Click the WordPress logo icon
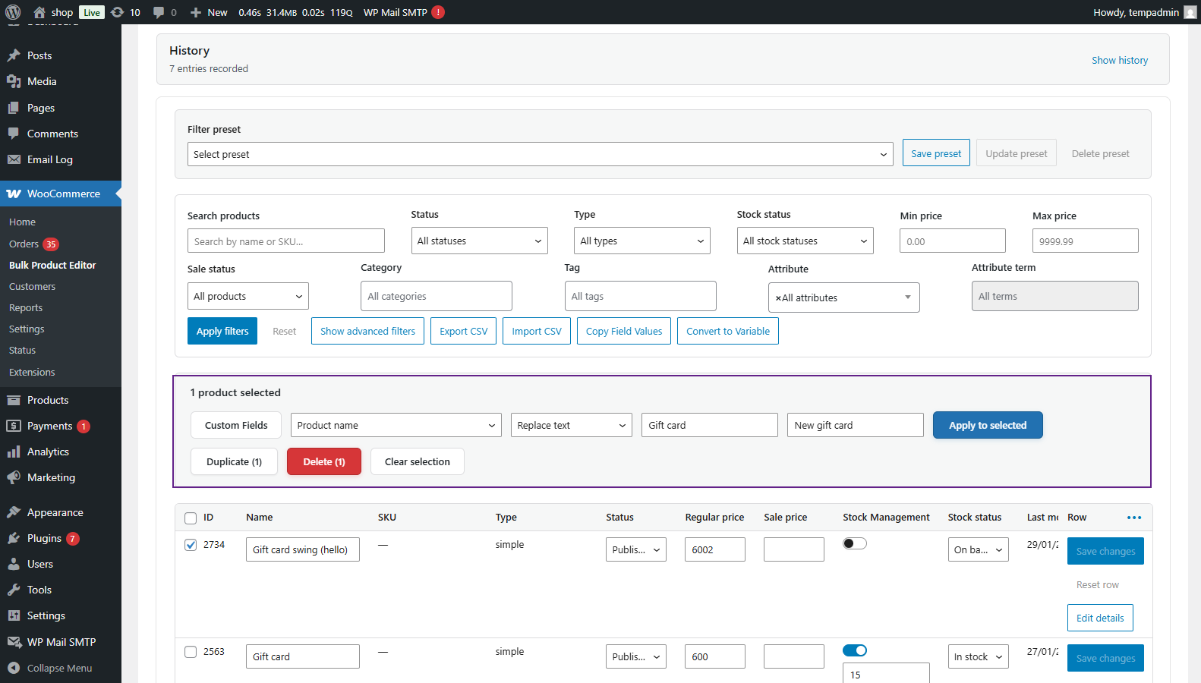Image resolution: width=1201 pixels, height=683 pixels. [x=13, y=12]
